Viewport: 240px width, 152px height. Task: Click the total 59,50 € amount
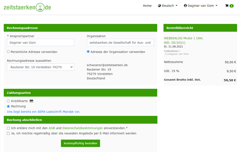230,80
